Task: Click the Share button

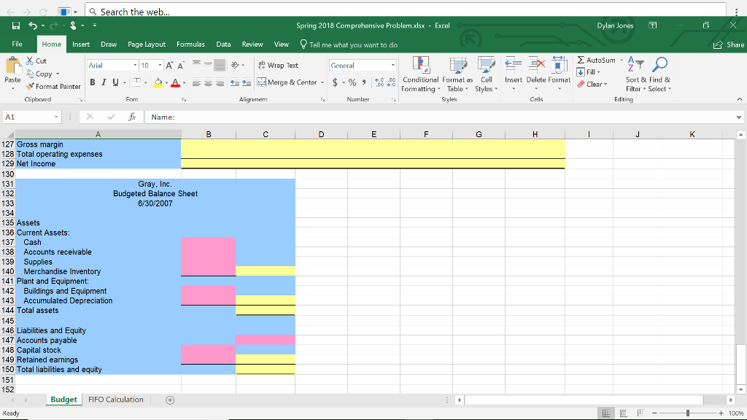Action: [x=729, y=44]
